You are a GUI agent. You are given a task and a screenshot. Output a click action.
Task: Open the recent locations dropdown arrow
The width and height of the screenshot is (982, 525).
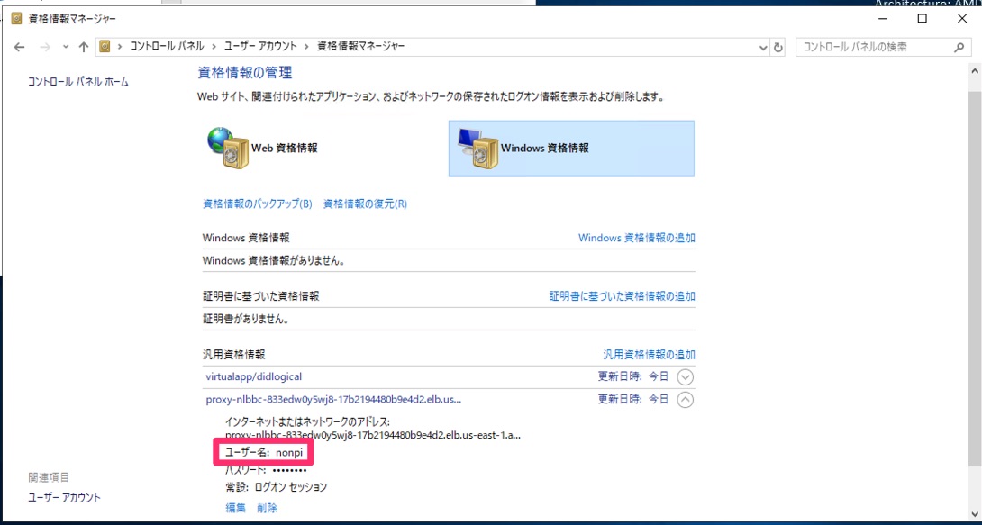pos(66,48)
